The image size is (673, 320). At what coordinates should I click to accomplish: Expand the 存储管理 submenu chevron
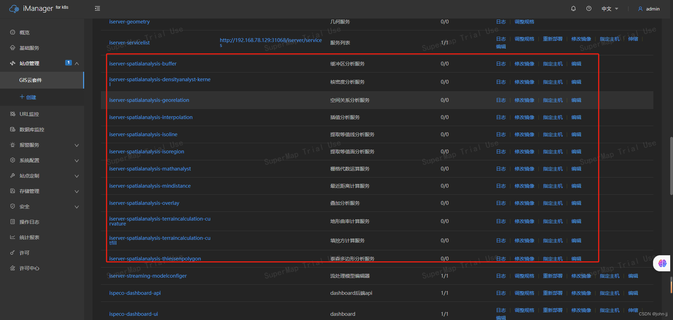click(x=77, y=192)
